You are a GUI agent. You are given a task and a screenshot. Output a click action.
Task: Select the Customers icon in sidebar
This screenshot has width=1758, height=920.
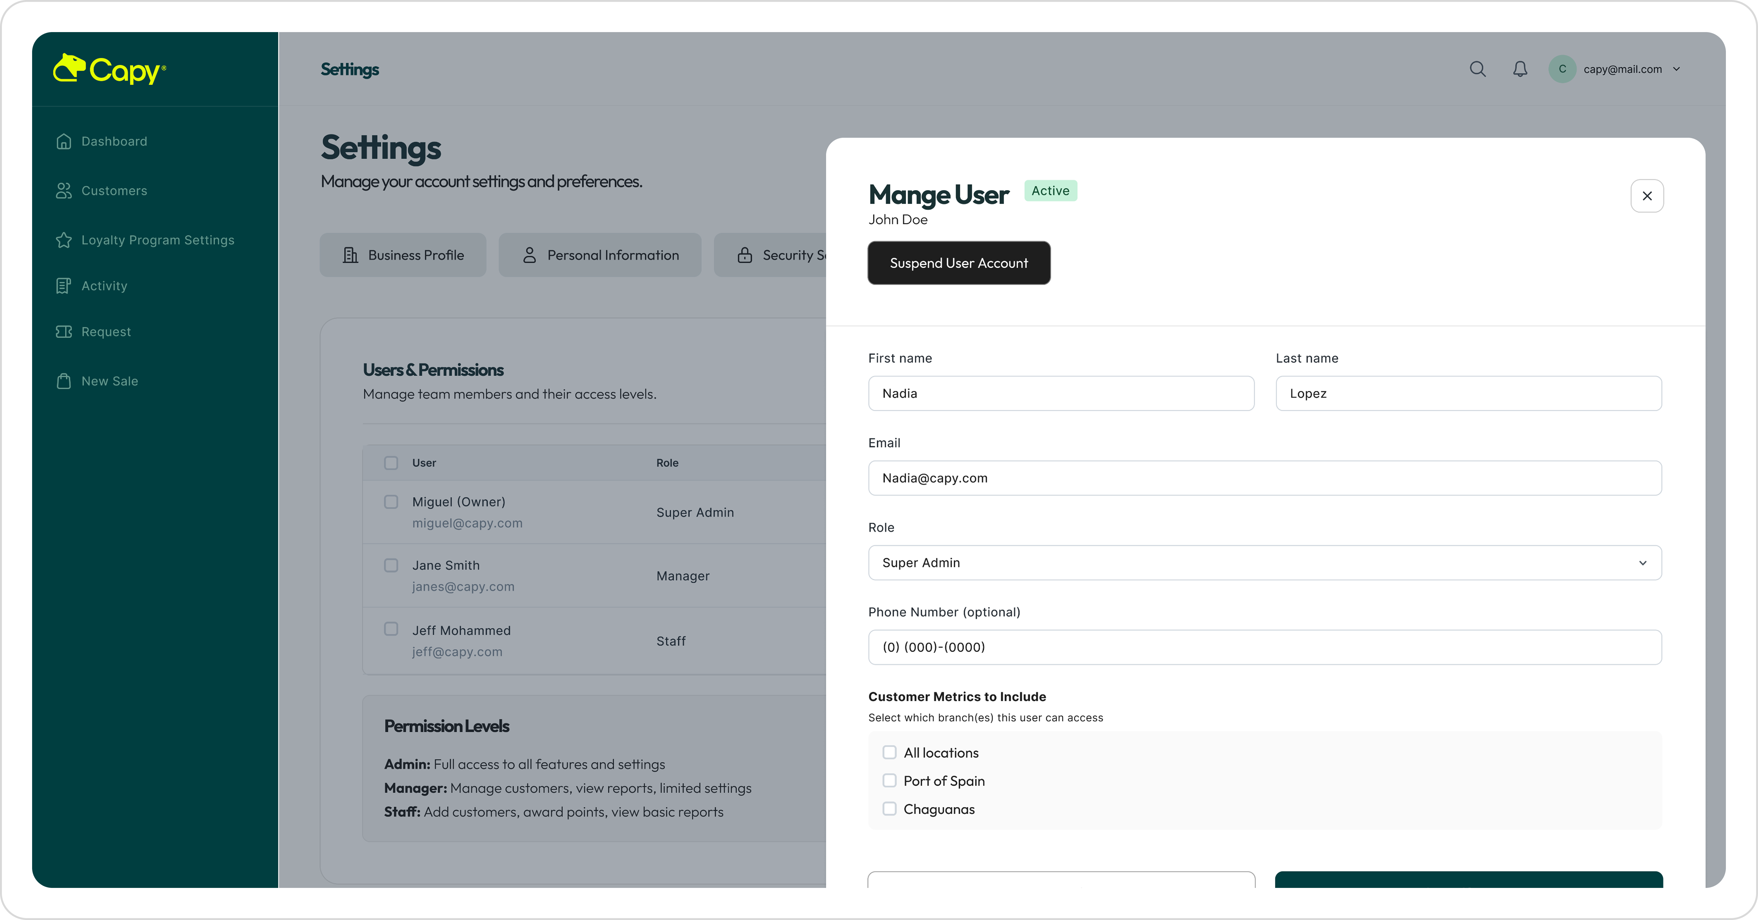point(64,190)
